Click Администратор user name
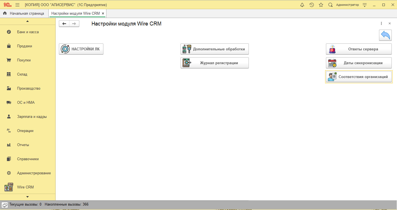Screen dimensions: 397x210 point(348,5)
